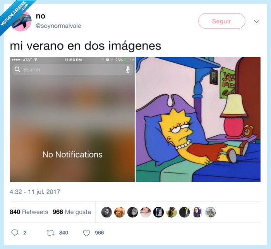Click the display name "no"
The width and height of the screenshot is (271, 249).
pyautogui.click(x=40, y=16)
